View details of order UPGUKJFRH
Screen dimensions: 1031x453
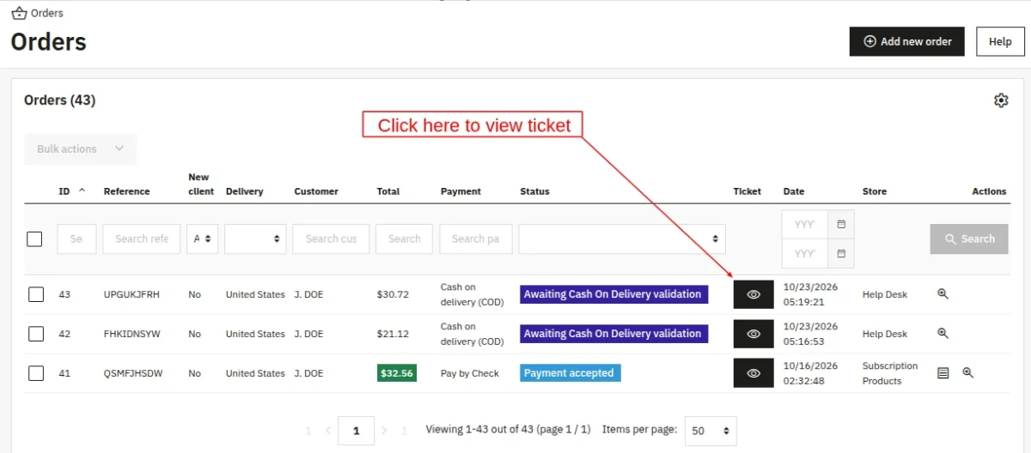(943, 294)
